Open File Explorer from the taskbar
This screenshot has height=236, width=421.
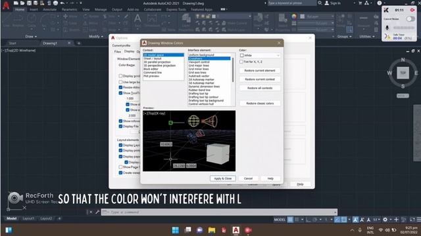(x=212, y=230)
